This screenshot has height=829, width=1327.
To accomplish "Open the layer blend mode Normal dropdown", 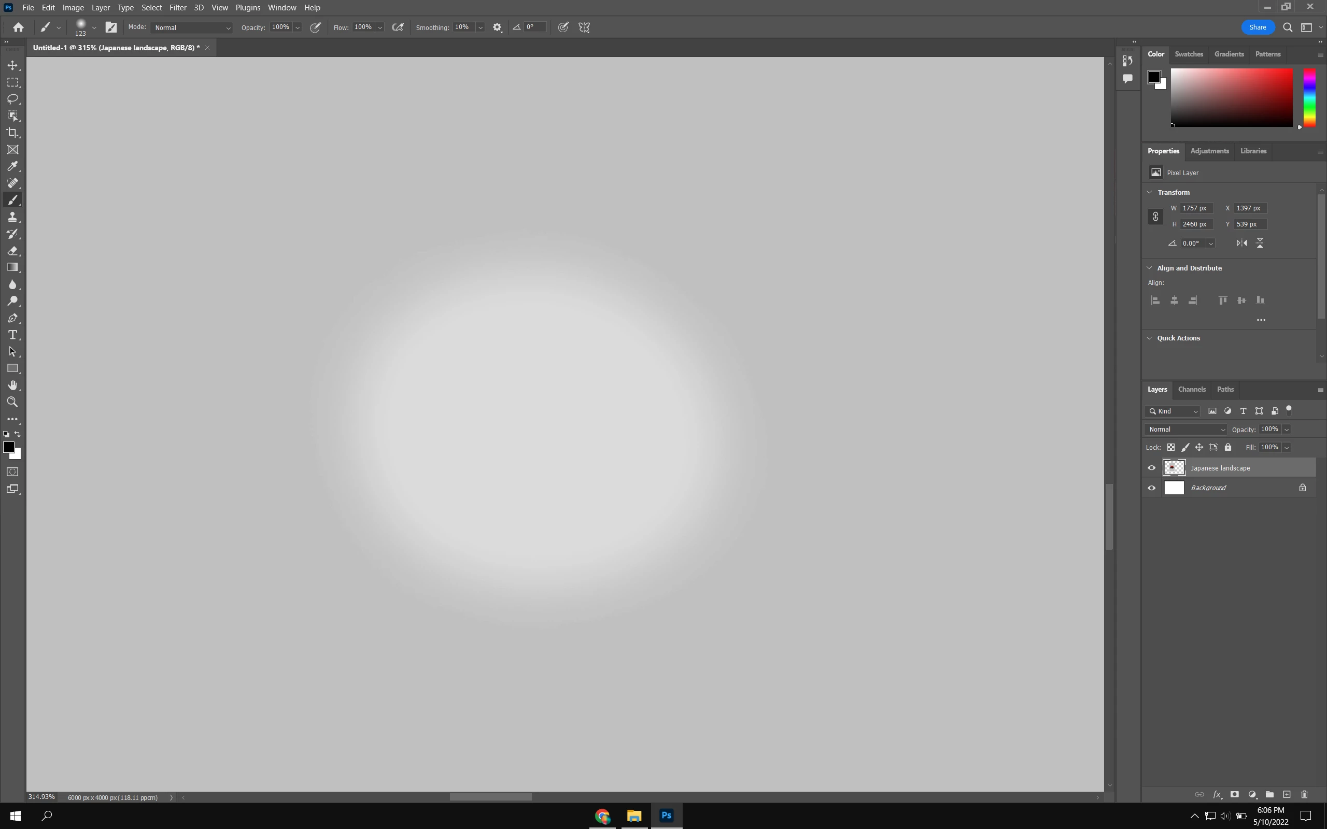I will [1185, 430].
